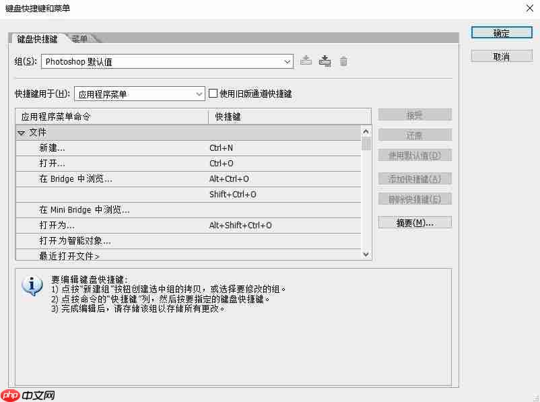540x402 pixels.
Task: Switch to the 菜单 tab
Action: coord(79,39)
